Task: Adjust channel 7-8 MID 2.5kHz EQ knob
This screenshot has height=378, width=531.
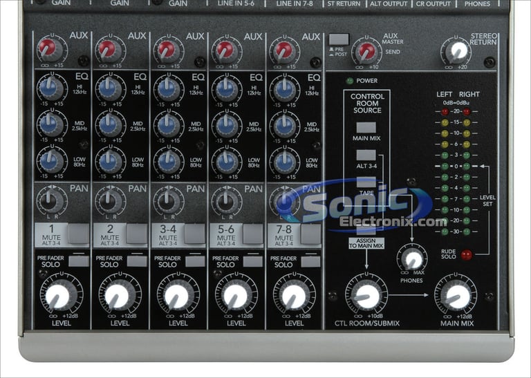Action: pyautogui.click(x=283, y=126)
